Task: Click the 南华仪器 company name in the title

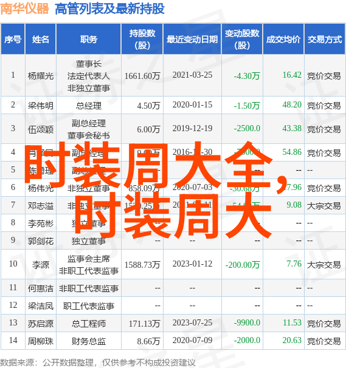Action: pos(24,9)
